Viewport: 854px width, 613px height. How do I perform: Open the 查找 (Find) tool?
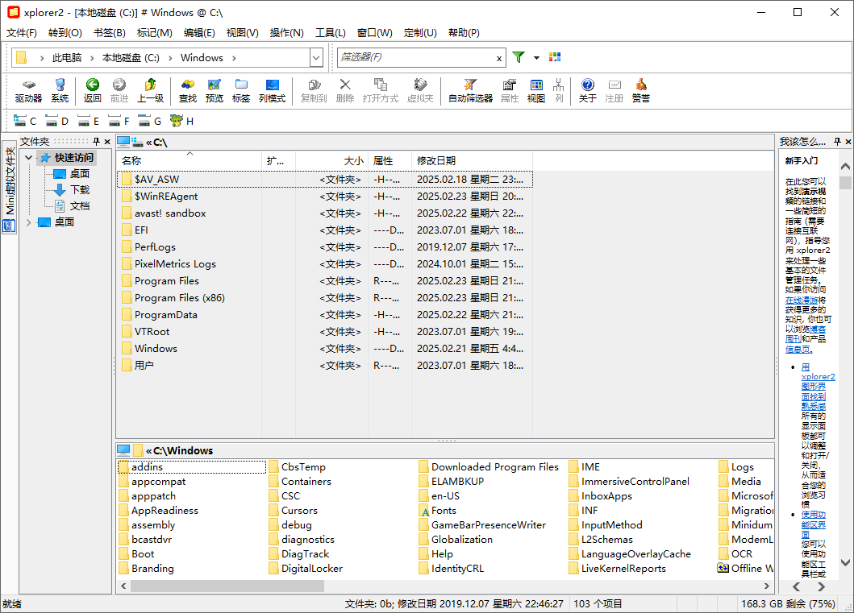pos(188,90)
